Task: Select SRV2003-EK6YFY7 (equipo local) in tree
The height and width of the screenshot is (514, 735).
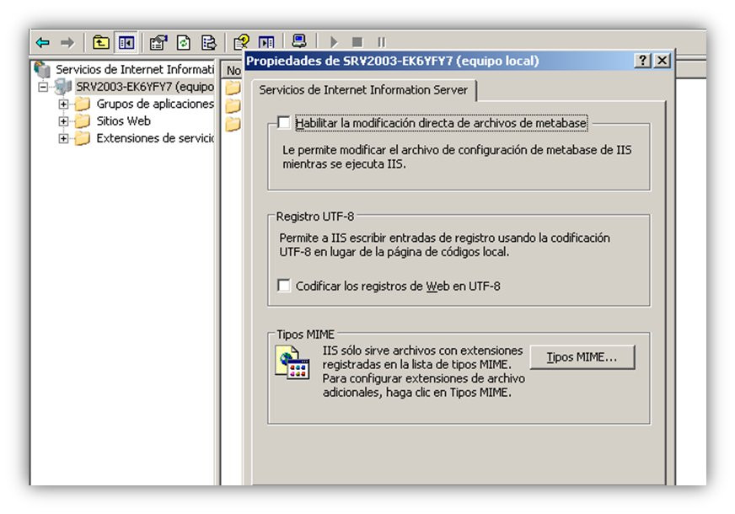Action: pyautogui.click(x=145, y=87)
